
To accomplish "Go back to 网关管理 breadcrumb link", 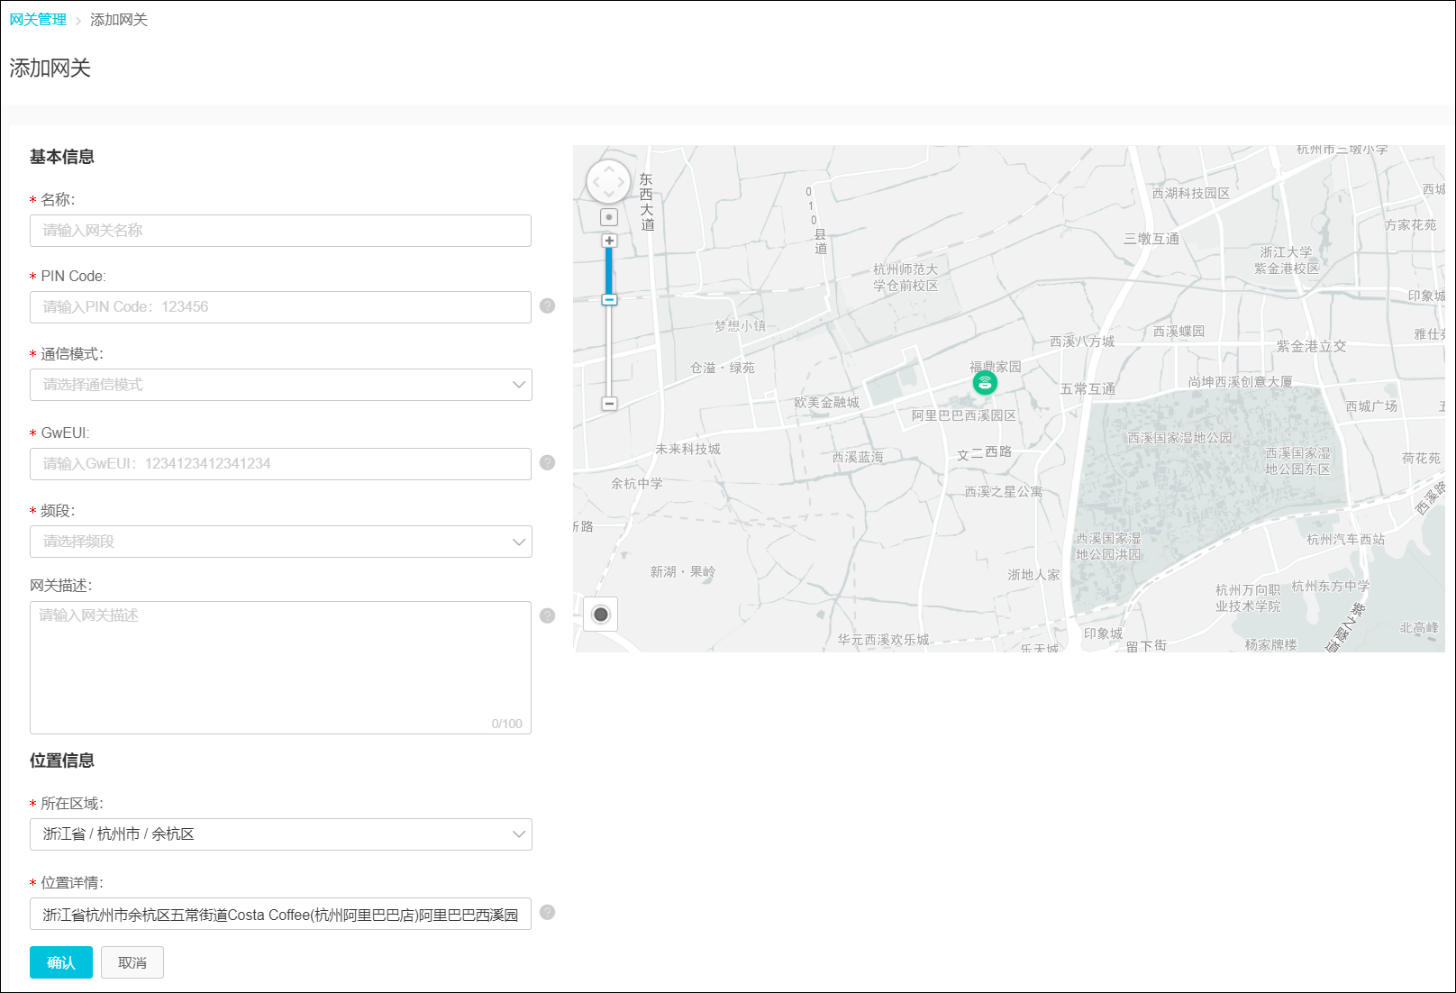I will tap(38, 20).
